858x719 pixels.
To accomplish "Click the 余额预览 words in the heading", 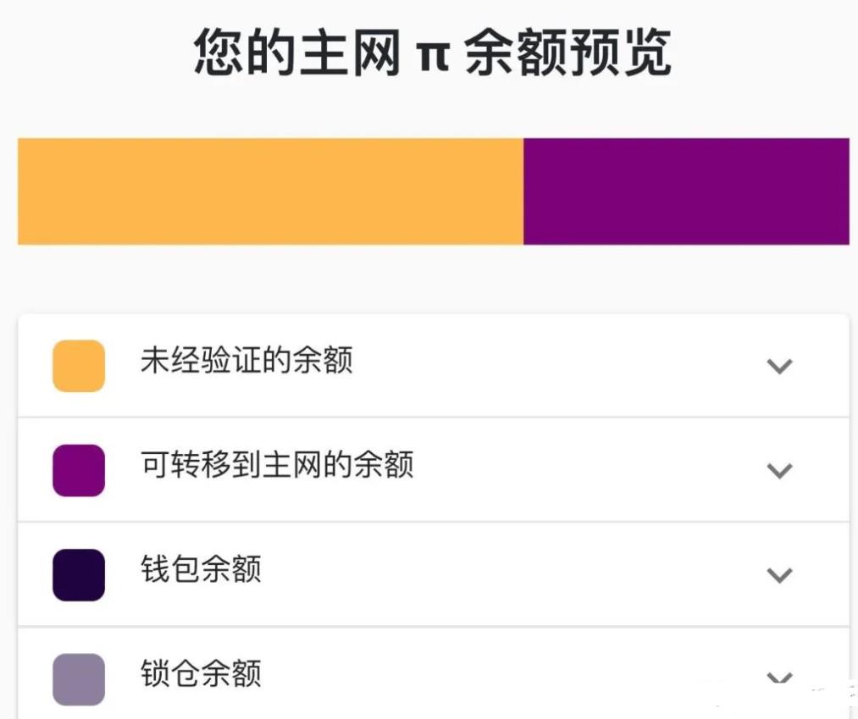I will [568, 53].
